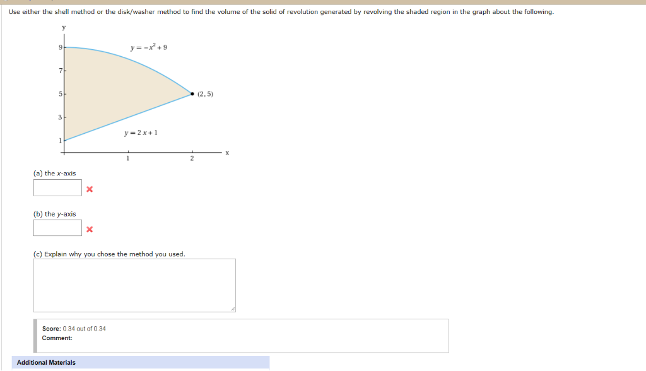The height and width of the screenshot is (371, 646).
Task: Select the line labeled y = 2x + 1
Action: pyautogui.click(x=140, y=132)
